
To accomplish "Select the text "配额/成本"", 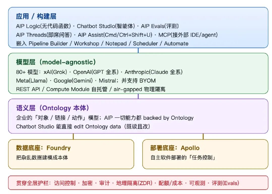I will (x=171, y=183).
